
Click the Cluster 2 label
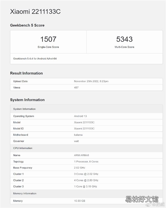pyautogui.click(x=18, y=180)
